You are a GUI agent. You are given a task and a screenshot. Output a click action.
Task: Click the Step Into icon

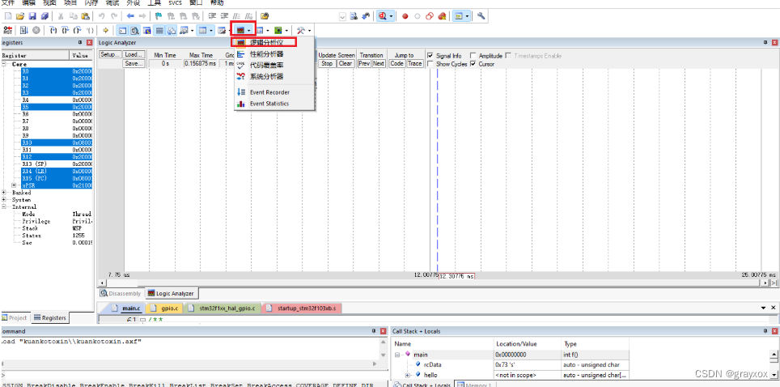[53, 31]
